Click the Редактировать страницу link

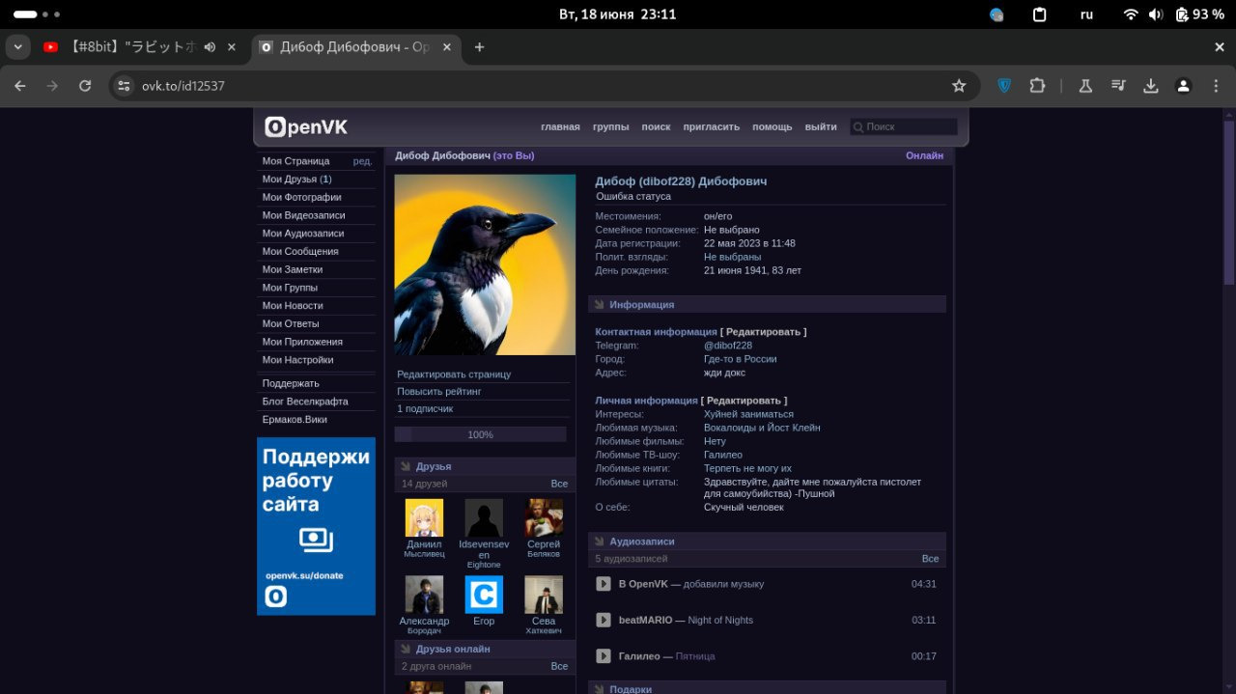[x=454, y=375]
